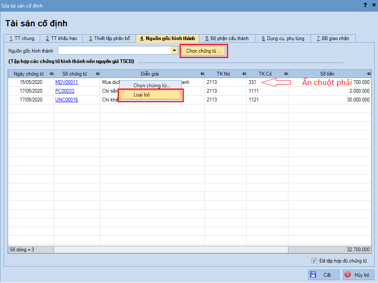Screen dimensions: 378x283
Task: Switch to 1. TT chung tab
Action: (22, 38)
